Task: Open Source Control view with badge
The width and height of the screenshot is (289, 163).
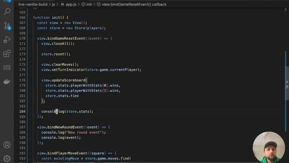Action: click(x=7, y=26)
